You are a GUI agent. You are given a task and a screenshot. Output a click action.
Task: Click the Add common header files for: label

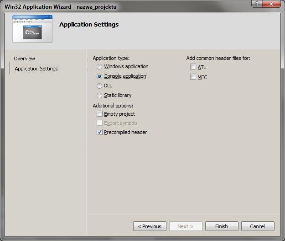click(218, 58)
